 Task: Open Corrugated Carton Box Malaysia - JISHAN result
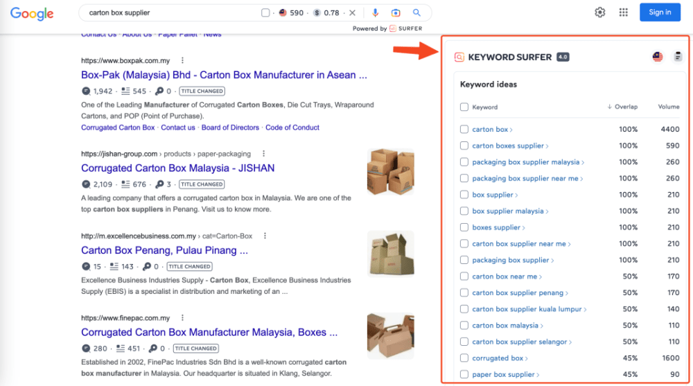pos(177,168)
